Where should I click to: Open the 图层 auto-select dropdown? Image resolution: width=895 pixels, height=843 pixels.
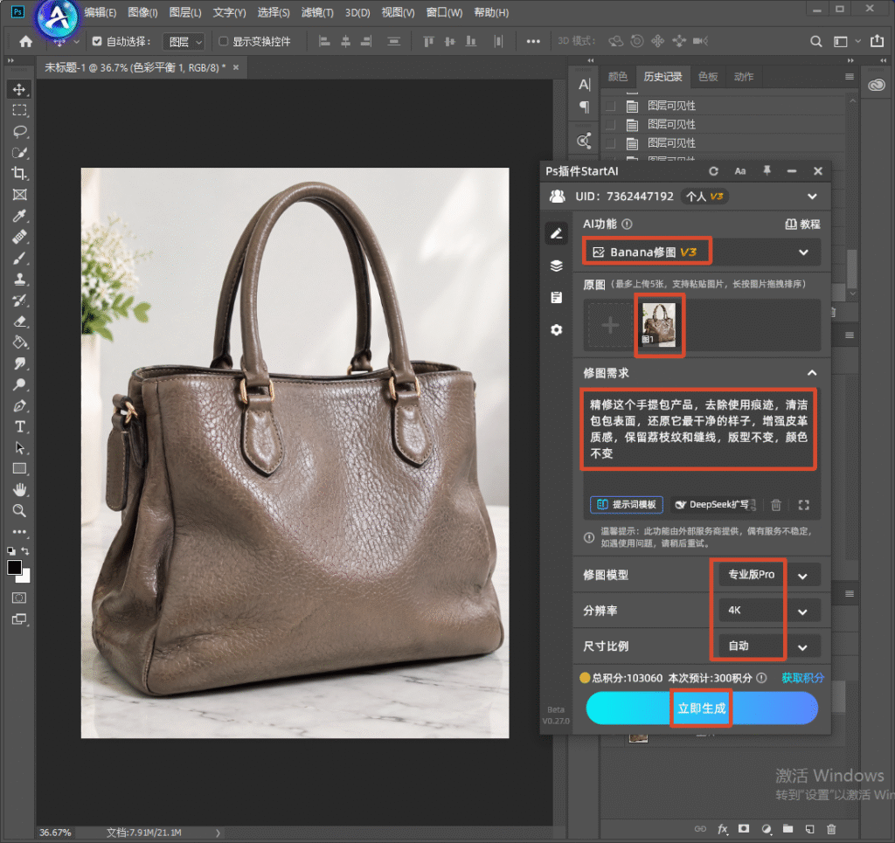(184, 42)
